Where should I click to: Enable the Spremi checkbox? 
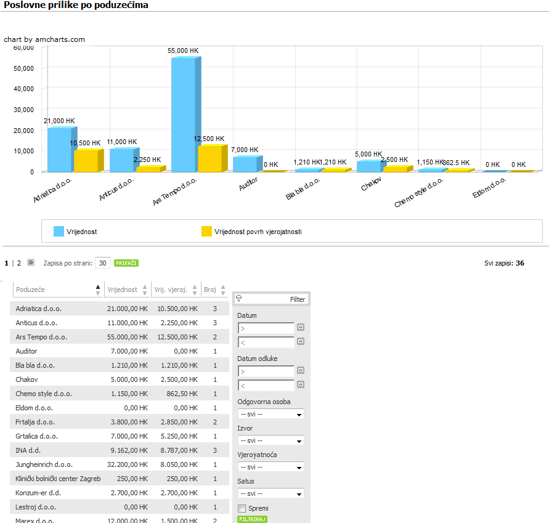point(242,508)
